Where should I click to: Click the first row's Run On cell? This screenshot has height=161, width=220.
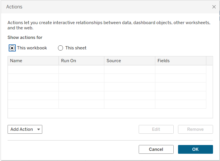[81, 69]
